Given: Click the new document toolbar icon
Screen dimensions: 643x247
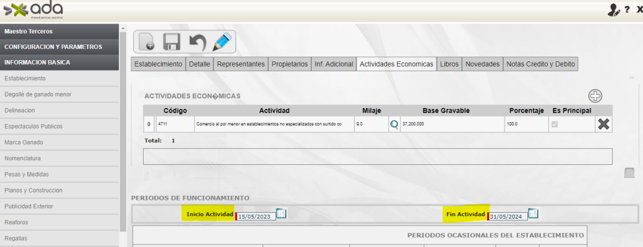Looking at the screenshot, I should tap(147, 42).
